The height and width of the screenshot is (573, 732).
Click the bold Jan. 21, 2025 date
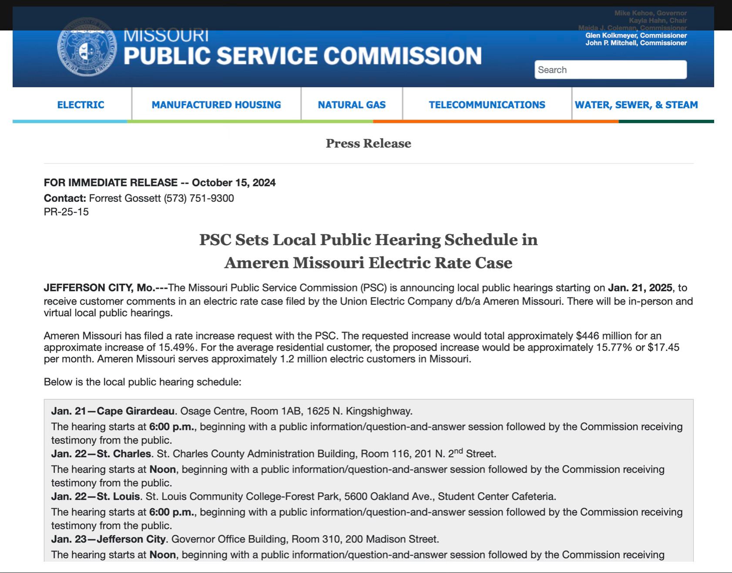[x=640, y=288]
